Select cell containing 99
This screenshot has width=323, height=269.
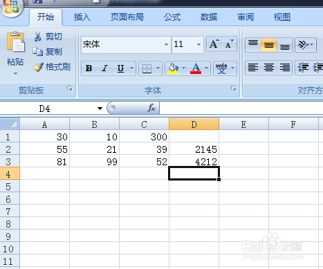coord(94,162)
